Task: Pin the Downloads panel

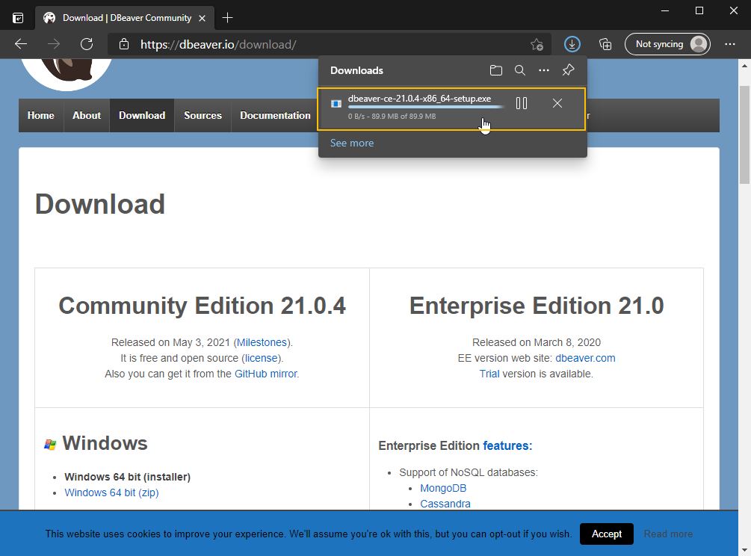Action: (x=568, y=70)
